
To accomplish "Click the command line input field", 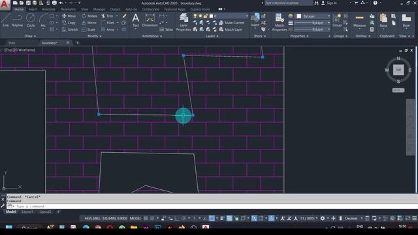I will 212,206.
